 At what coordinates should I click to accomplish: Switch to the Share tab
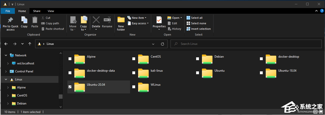coord(37,11)
